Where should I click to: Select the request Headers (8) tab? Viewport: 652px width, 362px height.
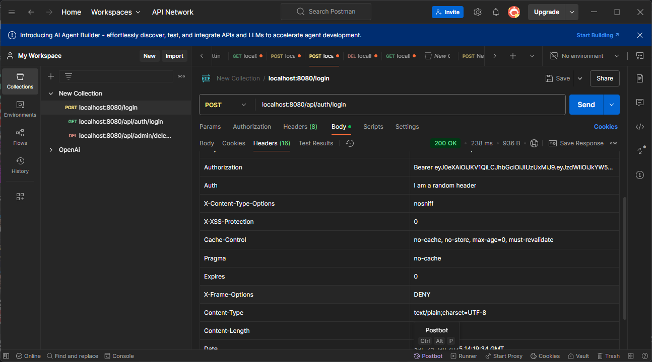click(x=300, y=127)
